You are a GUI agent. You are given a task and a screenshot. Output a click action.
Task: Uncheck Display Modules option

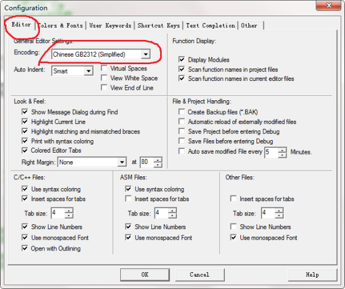[x=181, y=59]
